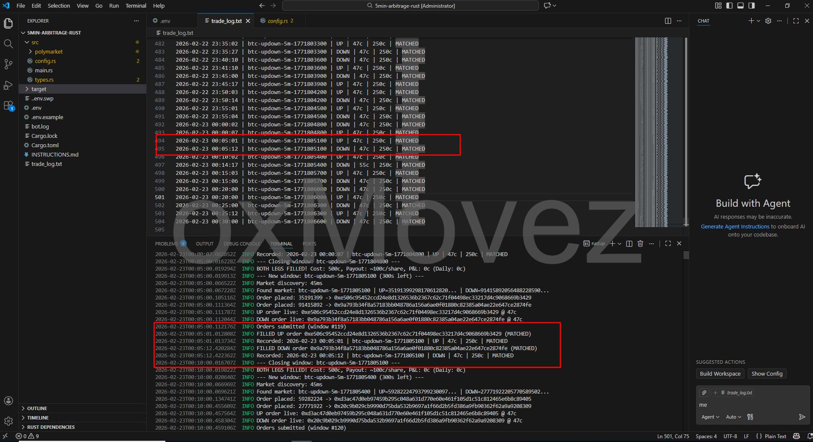Screen dimensions: 813x442
Task: Toggle the bottom panel visibility
Action: (741, 6)
